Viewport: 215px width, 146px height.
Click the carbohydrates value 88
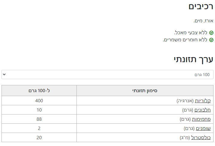[39, 119]
